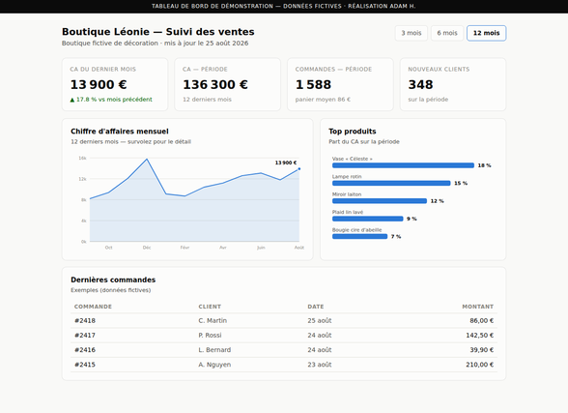The width and height of the screenshot is (568, 413).
Task: Select the 3 mois period button
Action: click(x=412, y=33)
